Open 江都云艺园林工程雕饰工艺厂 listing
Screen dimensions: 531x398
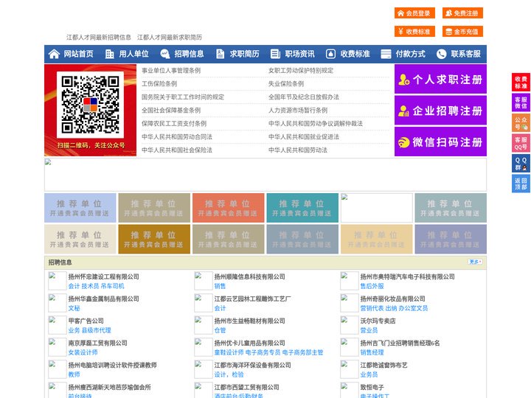point(253,298)
